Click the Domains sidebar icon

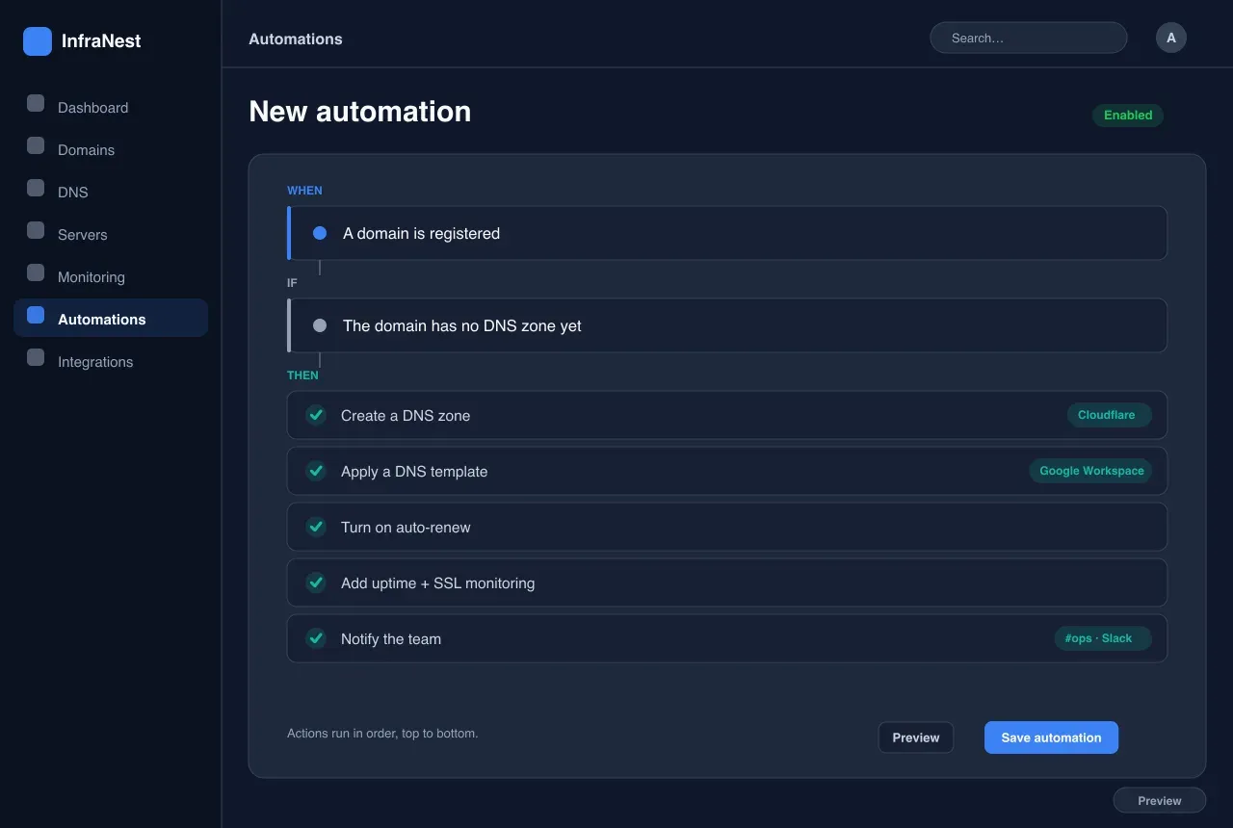pyautogui.click(x=36, y=145)
